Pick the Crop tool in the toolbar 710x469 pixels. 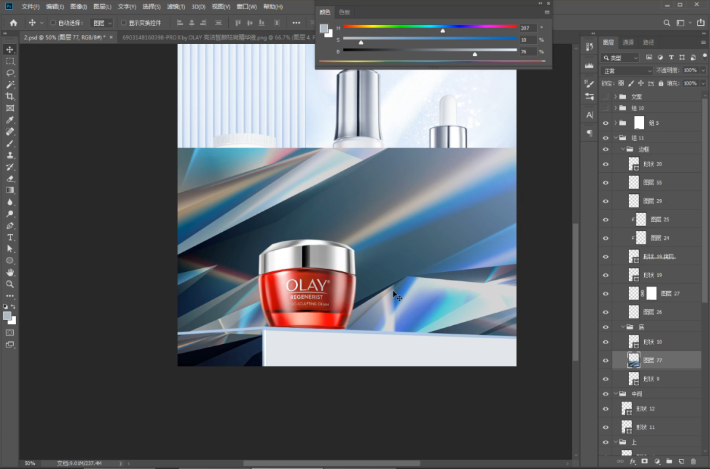click(10, 97)
